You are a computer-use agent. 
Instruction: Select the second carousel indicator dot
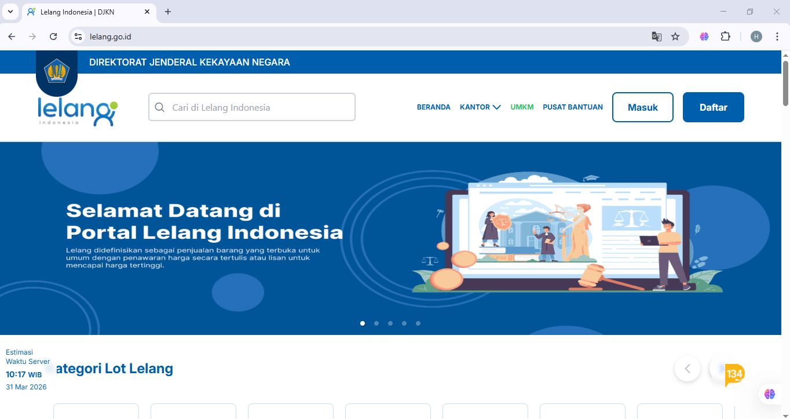coord(376,323)
